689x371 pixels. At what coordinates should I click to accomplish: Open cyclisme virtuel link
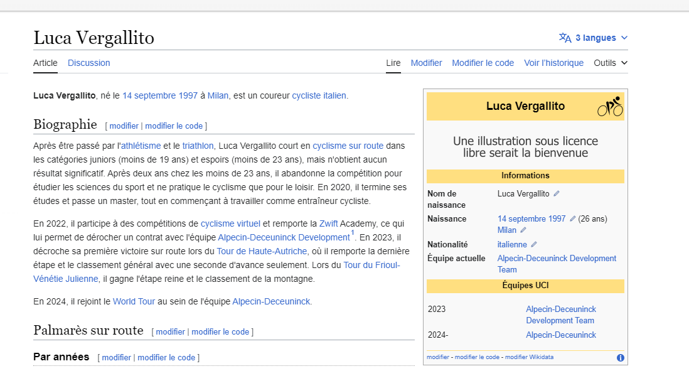click(230, 223)
